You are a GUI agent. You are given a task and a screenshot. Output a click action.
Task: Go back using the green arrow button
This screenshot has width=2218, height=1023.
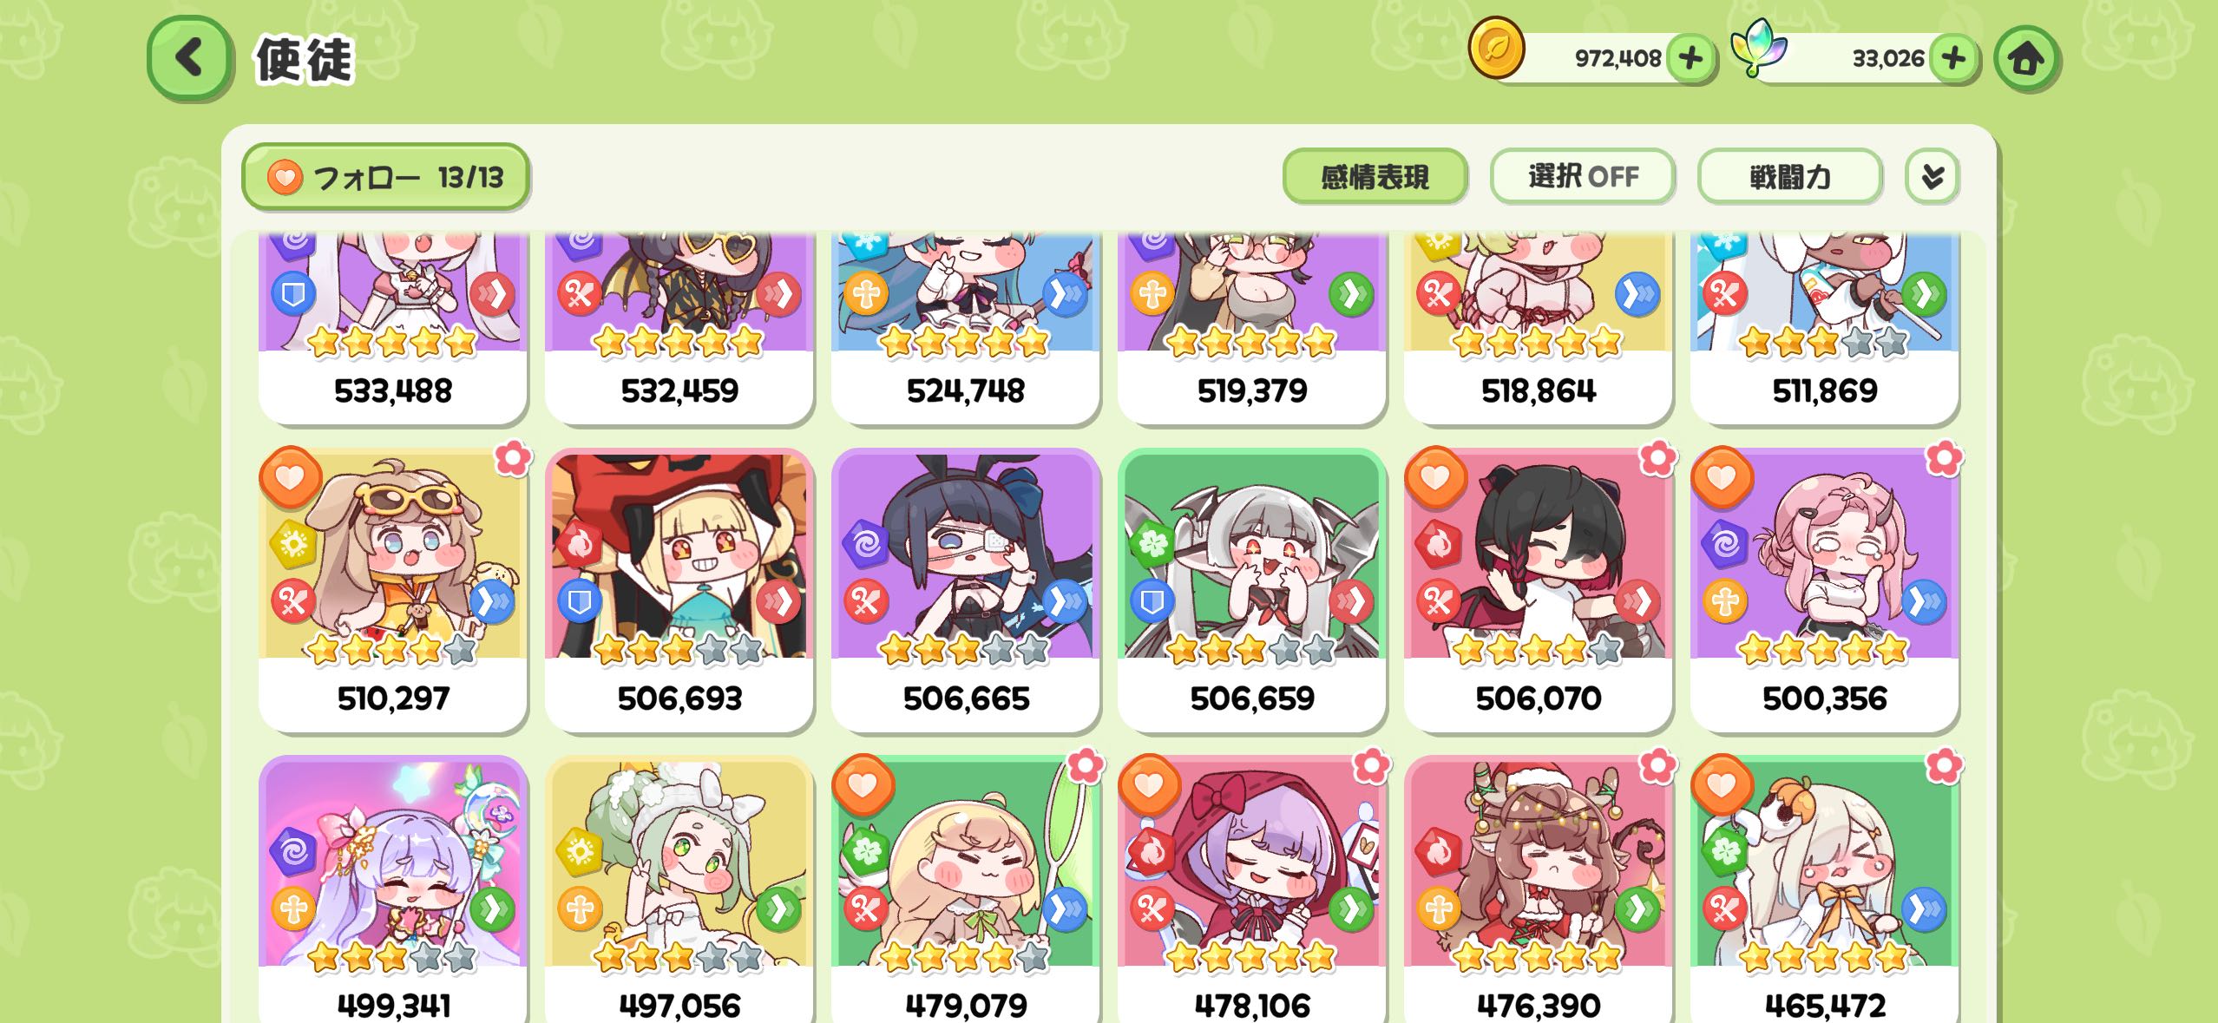tap(190, 58)
